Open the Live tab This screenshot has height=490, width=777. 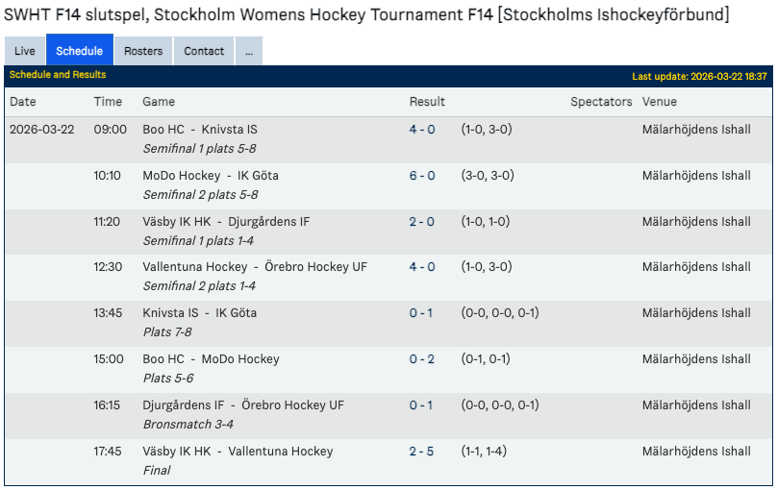[25, 51]
